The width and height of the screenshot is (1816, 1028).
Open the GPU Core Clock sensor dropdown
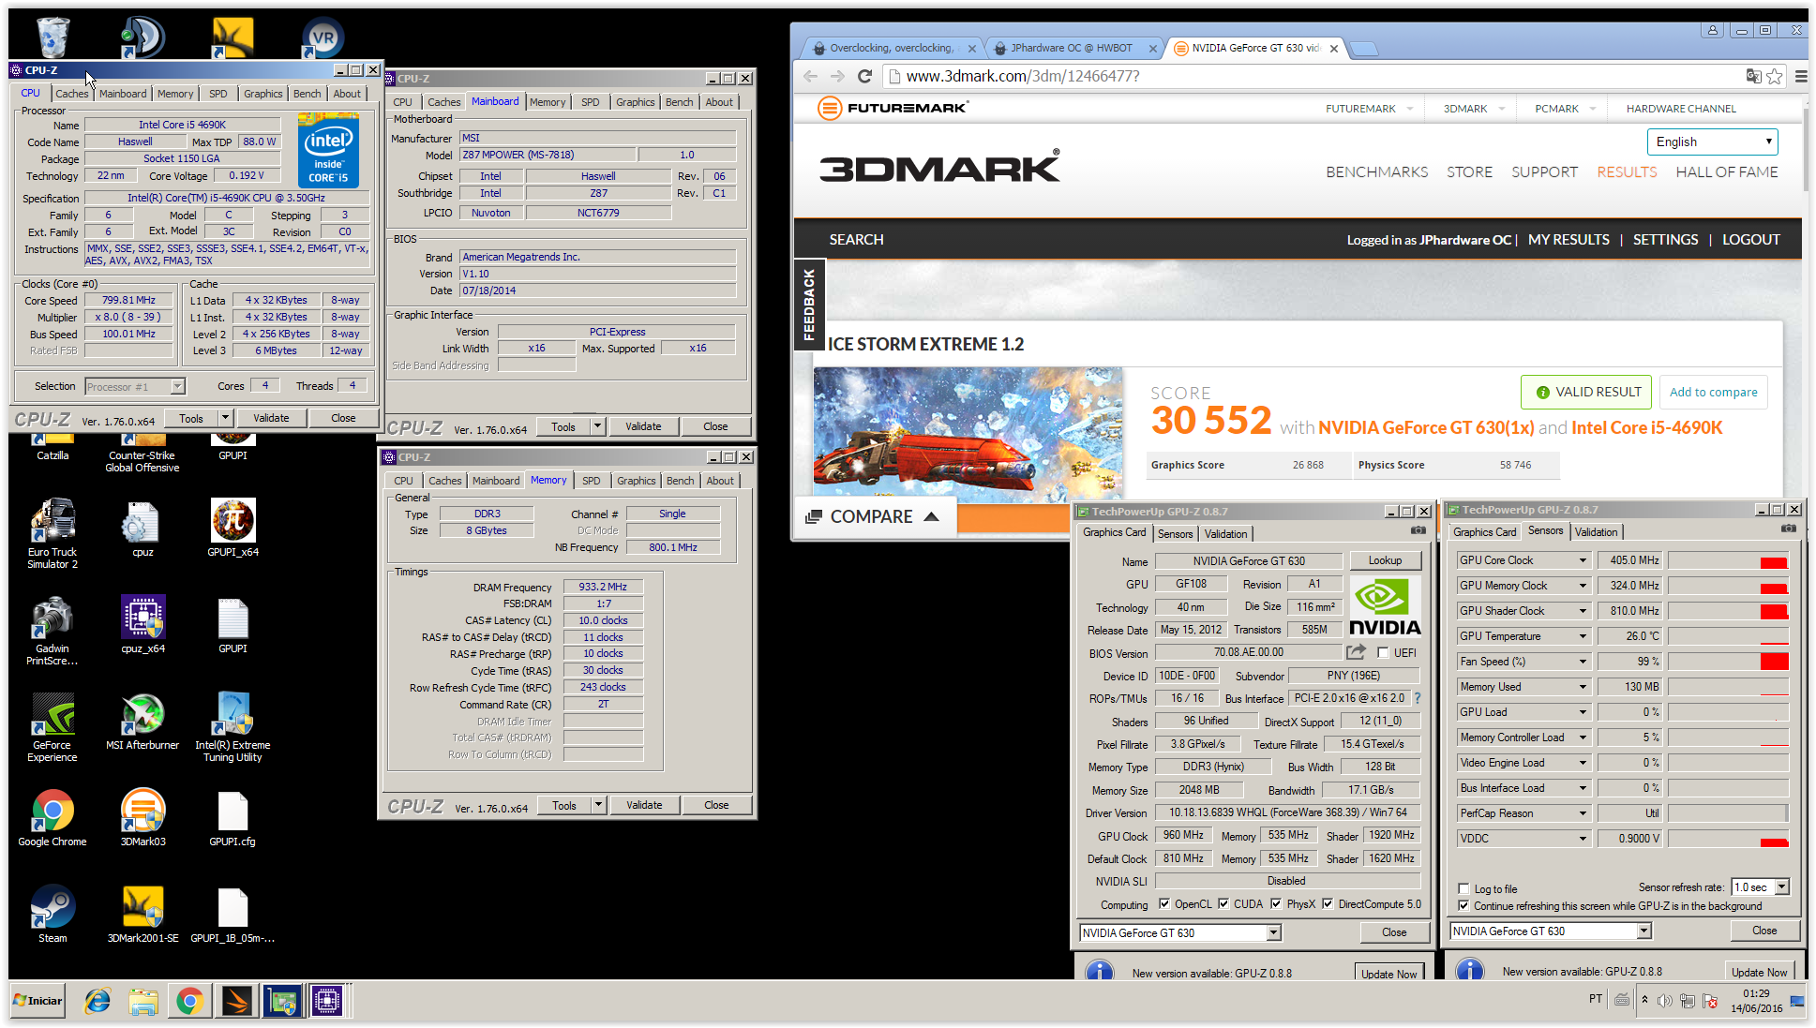coord(1583,560)
